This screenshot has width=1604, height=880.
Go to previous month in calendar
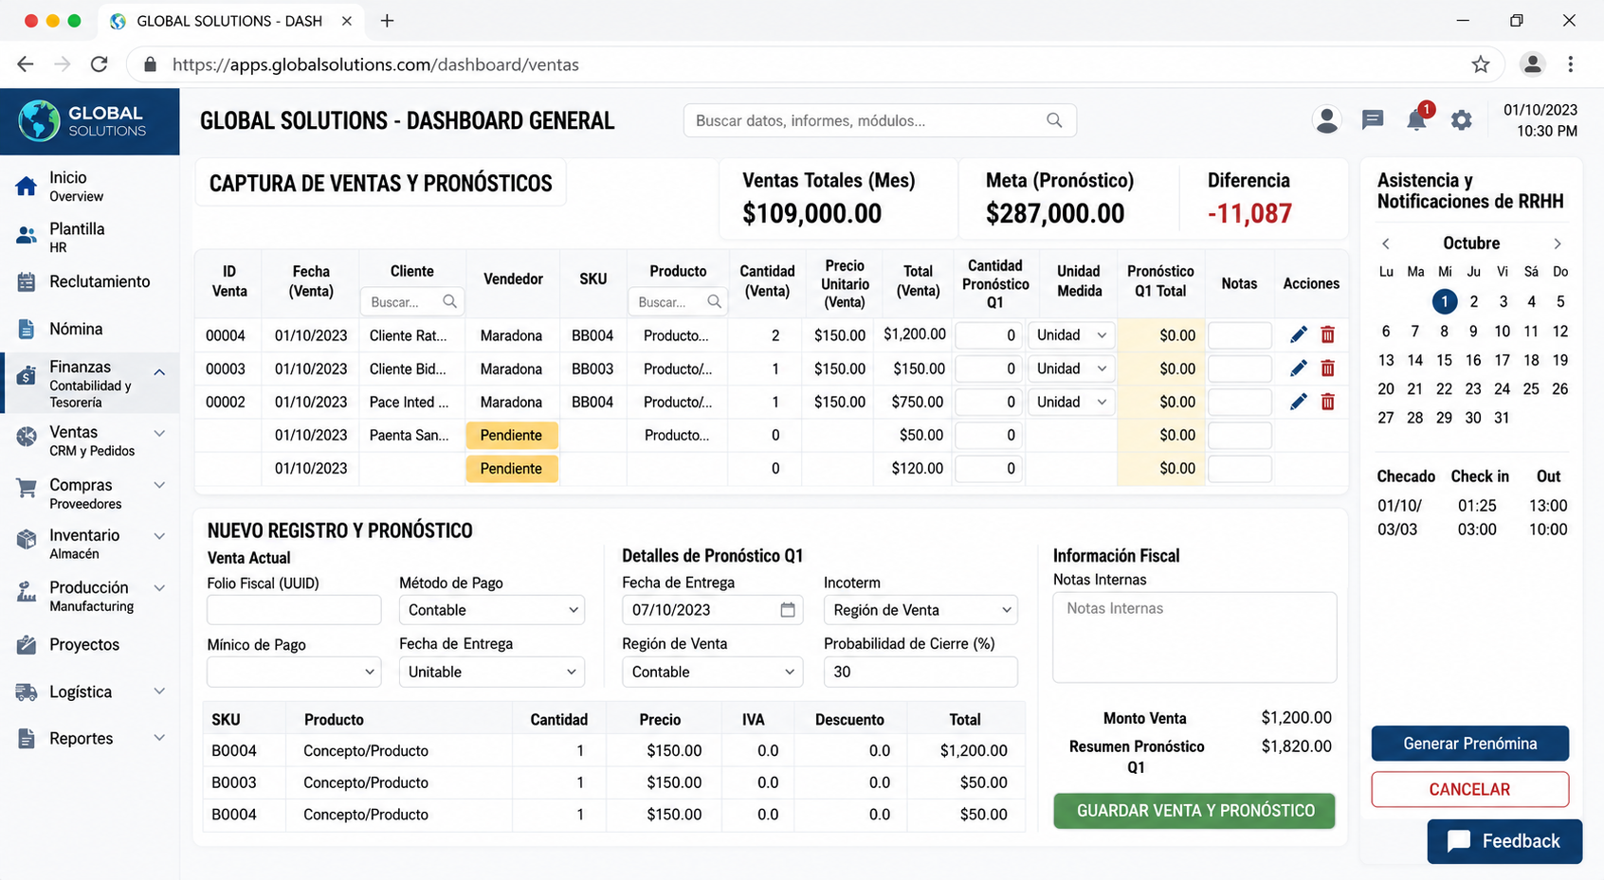[x=1385, y=243]
